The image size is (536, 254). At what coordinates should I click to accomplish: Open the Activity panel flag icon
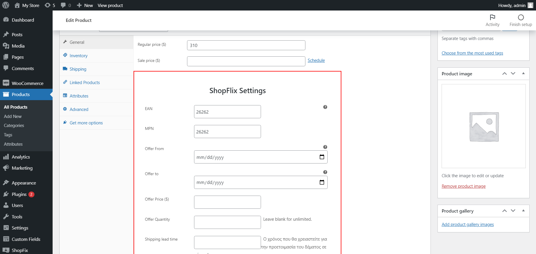coord(492,18)
